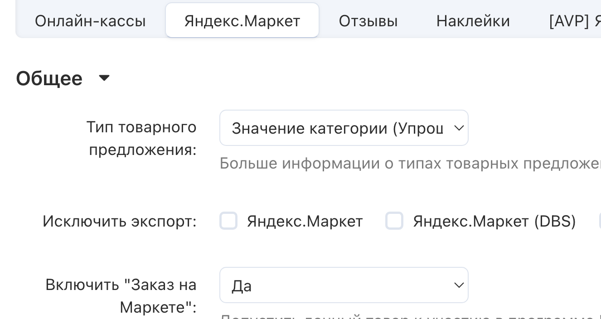601x319 pixels.
Task: Collapse the Общее section triangle
Action: [104, 78]
